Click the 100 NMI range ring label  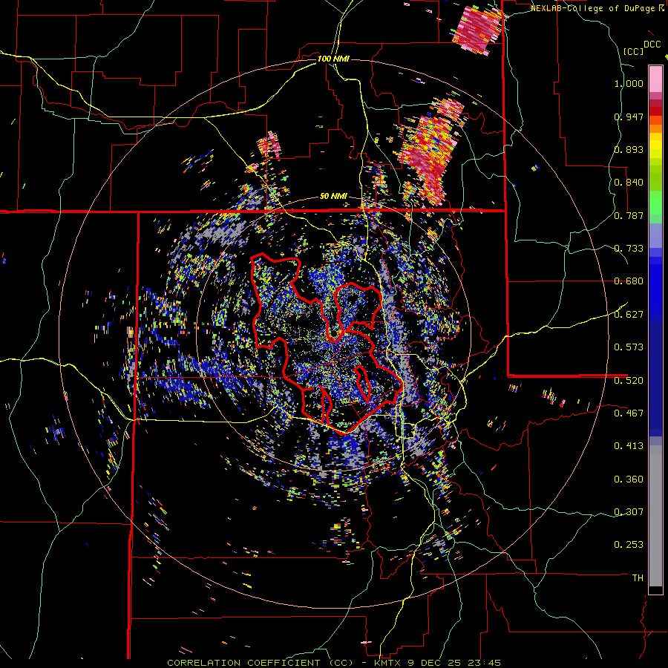click(333, 59)
